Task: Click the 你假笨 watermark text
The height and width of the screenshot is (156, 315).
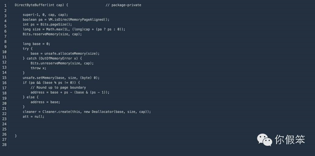Action: (x=290, y=139)
